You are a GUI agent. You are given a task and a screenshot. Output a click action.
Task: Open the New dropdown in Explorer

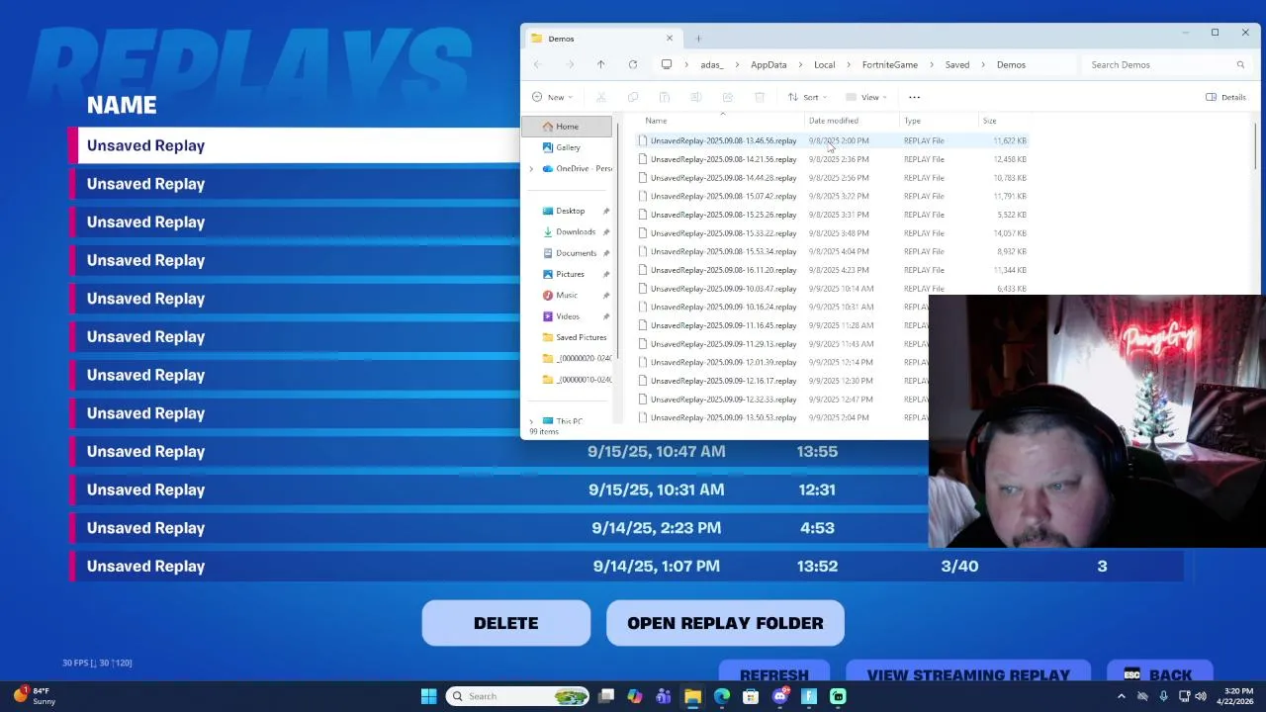(552, 97)
